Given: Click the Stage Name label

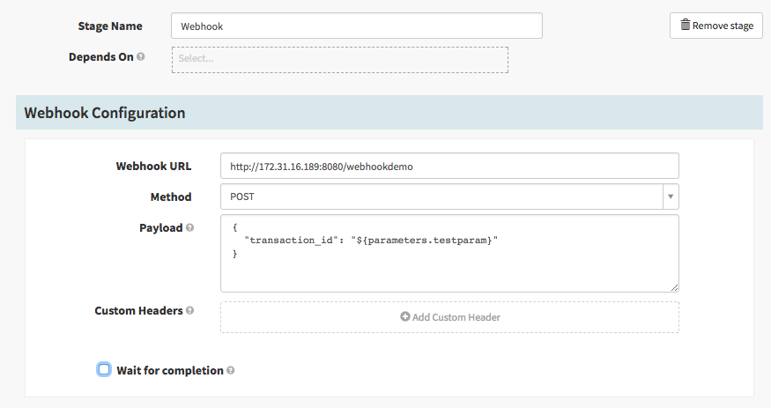Looking at the screenshot, I should tap(110, 26).
